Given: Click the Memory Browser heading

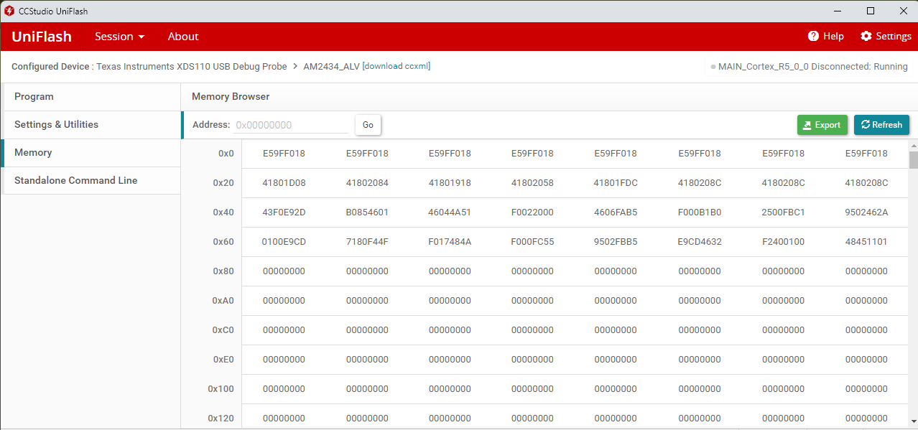Looking at the screenshot, I should coord(231,97).
